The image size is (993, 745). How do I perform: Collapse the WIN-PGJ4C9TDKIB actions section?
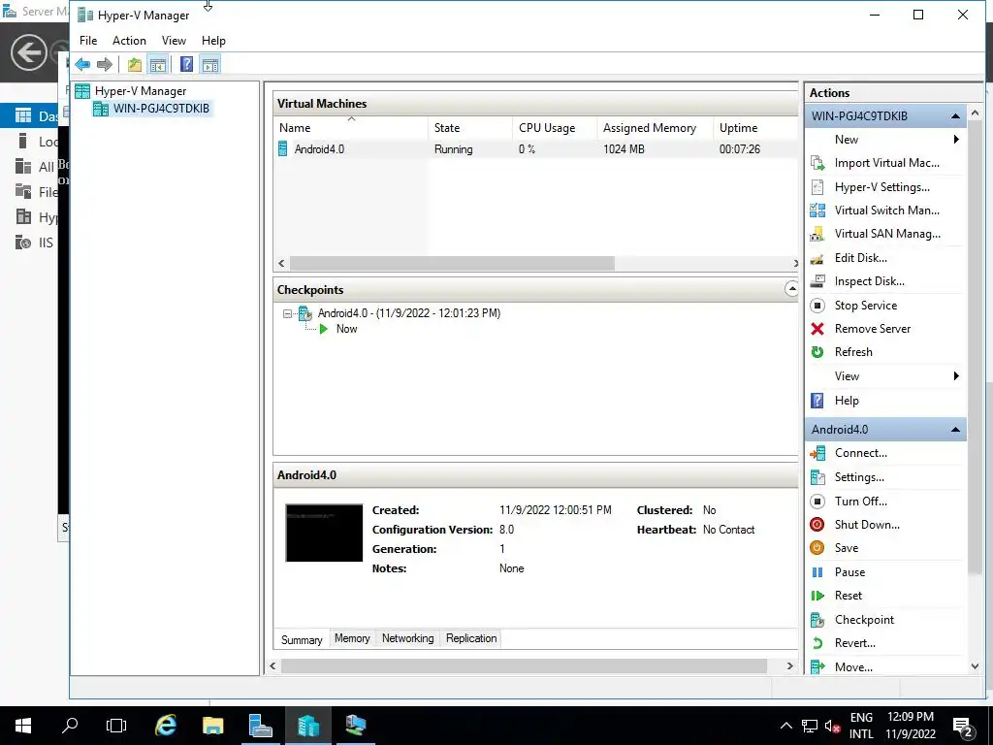point(955,116)
